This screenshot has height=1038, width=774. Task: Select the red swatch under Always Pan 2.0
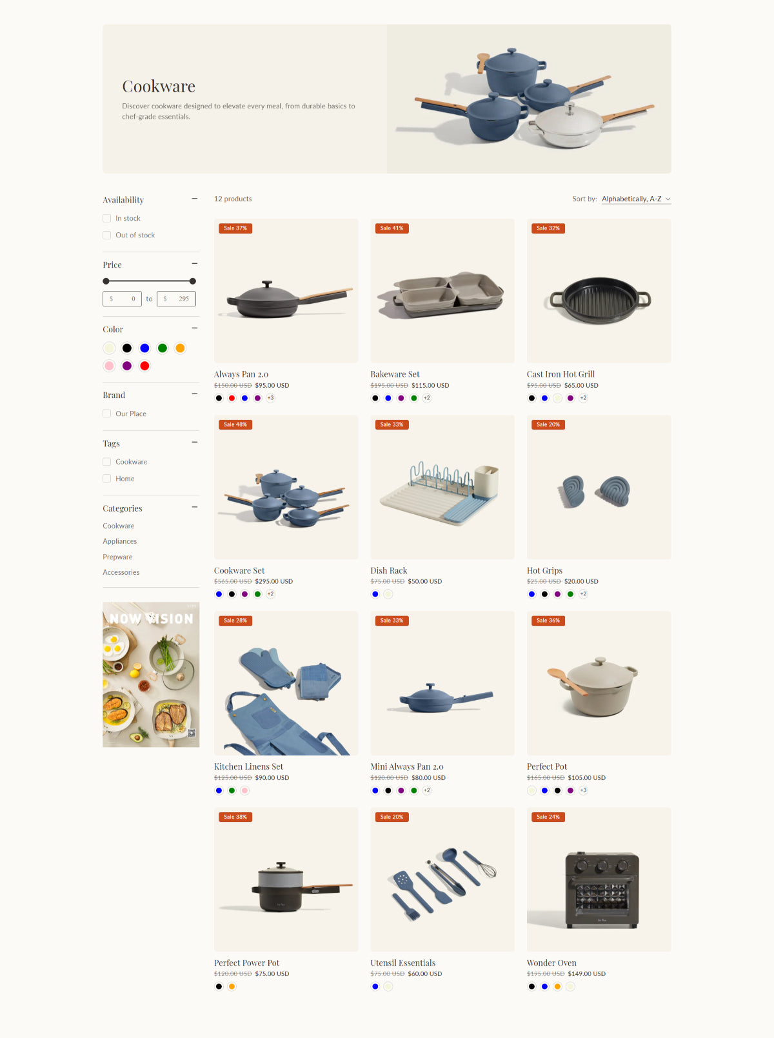[x=232, y=398]
